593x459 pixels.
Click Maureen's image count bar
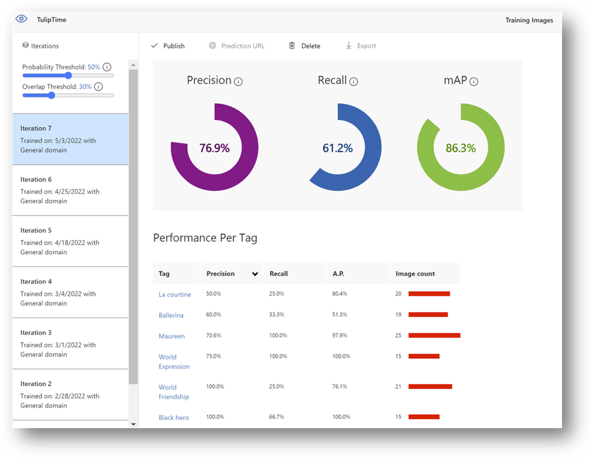(x=434, y=336)
